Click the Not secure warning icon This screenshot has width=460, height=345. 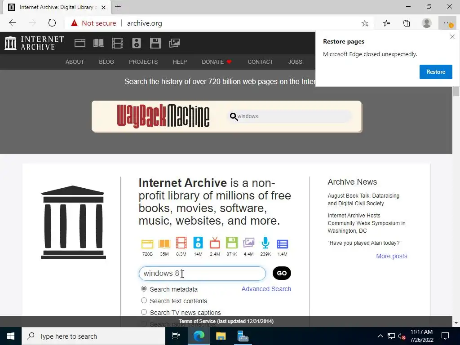click(x=75, y=23)
